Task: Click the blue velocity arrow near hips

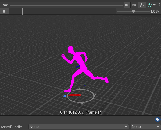Action: click(x=78, y=67)
